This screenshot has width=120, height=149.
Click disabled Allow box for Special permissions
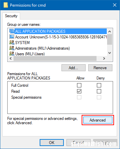pos(79,97)
